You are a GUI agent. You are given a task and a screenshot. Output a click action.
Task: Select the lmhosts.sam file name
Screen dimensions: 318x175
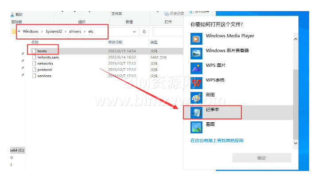click(48, 57)
